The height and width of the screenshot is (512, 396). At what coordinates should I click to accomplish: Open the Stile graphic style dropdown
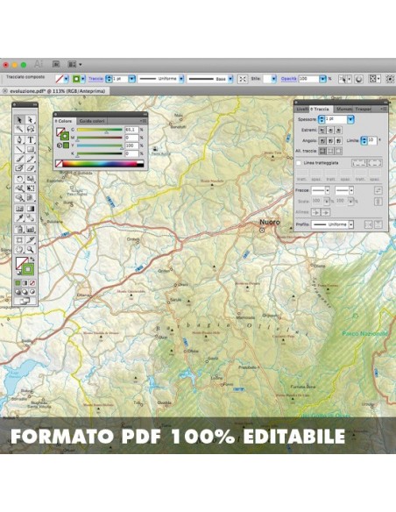coord(273,79)
